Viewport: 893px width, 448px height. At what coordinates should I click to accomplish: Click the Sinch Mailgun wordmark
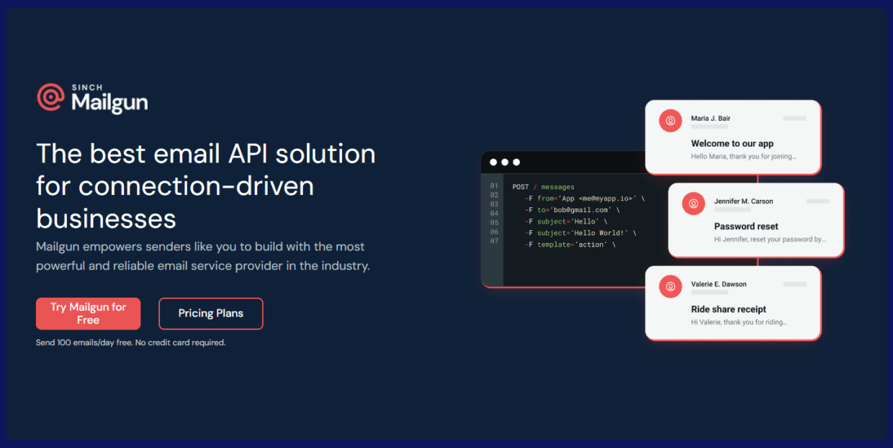(x=109, y=99)
